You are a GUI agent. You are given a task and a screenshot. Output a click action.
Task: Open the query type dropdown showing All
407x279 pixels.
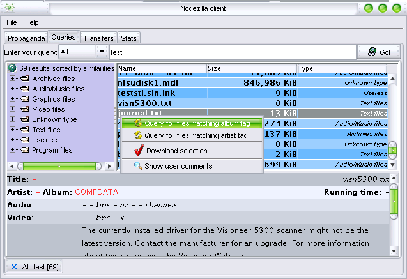click(x=102, y=52)
